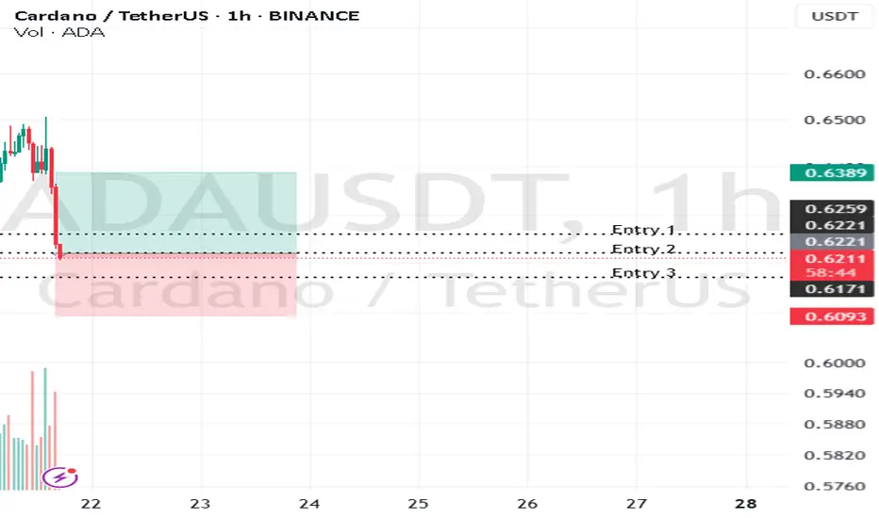The image size is (879, 518).
Task: Select the red loss zone of long position
Action: (176, 285)
